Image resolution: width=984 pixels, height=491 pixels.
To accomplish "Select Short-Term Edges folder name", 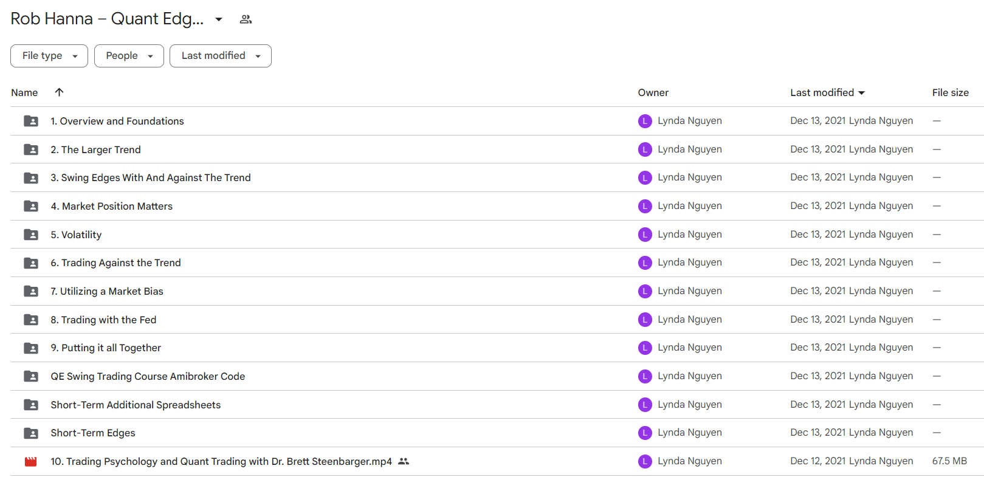I will pyautogui.click(x=93, y=433).
